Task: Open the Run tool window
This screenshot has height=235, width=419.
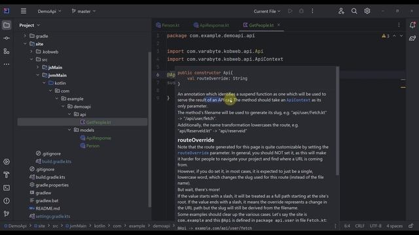Action: 7,162
